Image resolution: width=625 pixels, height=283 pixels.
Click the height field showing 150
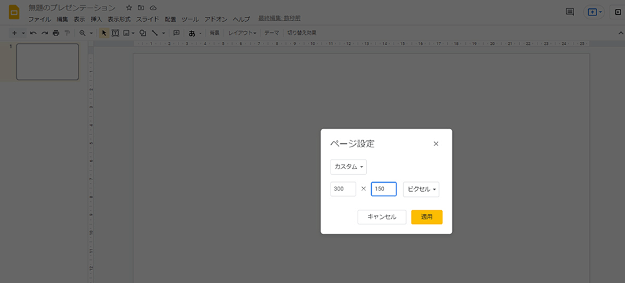coord(384,189)
